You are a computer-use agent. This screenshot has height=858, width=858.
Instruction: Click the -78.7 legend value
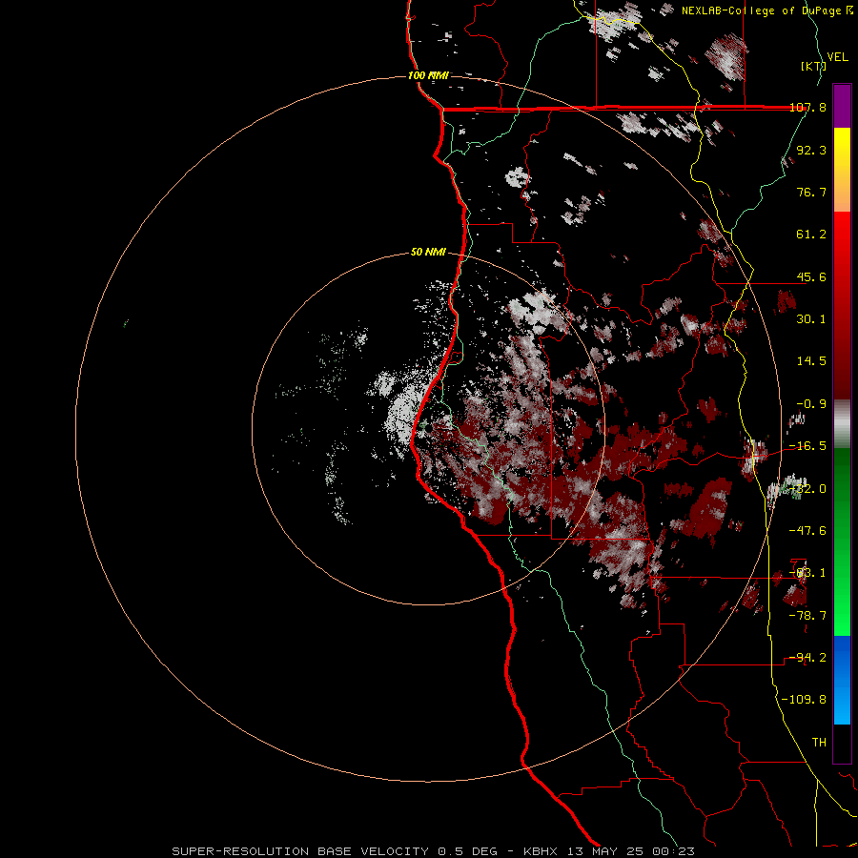807,616
